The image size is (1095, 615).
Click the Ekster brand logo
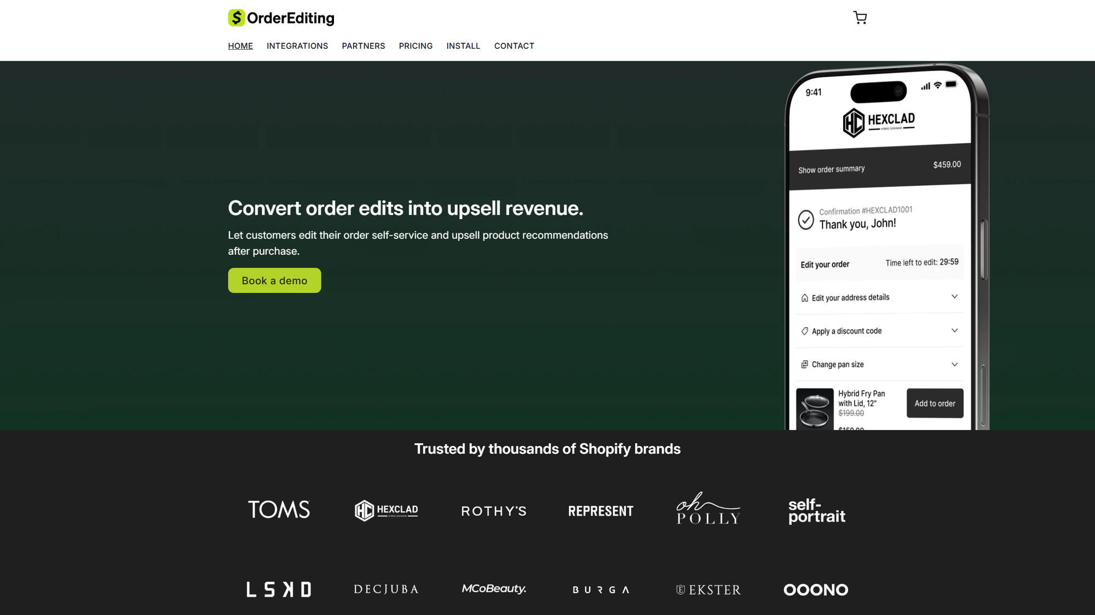pos(707,589)
